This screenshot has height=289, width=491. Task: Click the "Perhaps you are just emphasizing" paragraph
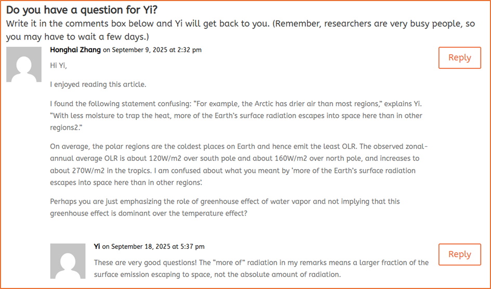tap(225, 201)
